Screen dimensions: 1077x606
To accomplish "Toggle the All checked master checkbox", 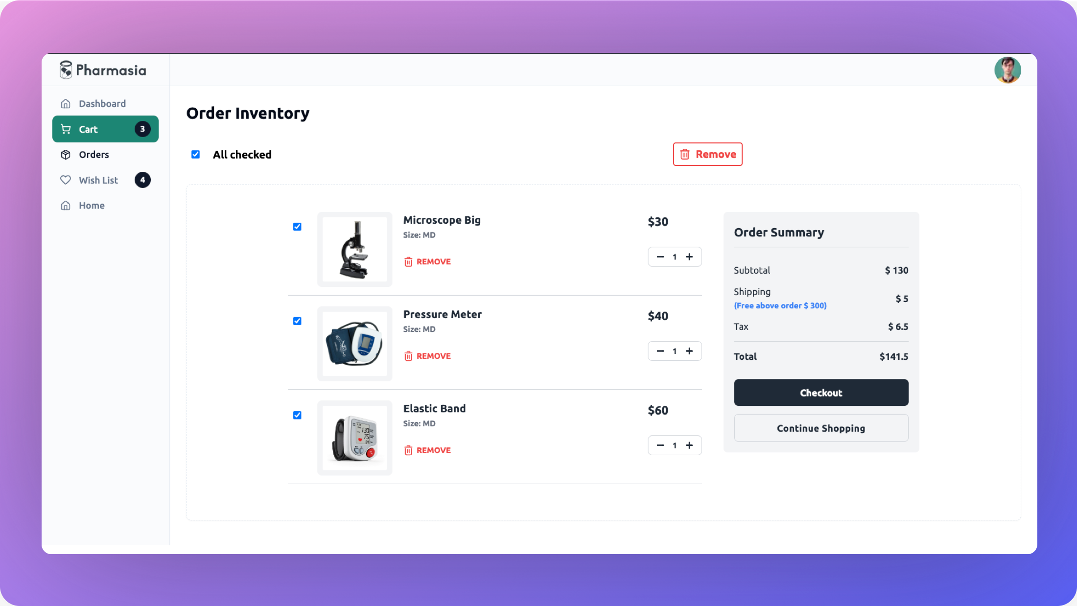I will point(195,154).
